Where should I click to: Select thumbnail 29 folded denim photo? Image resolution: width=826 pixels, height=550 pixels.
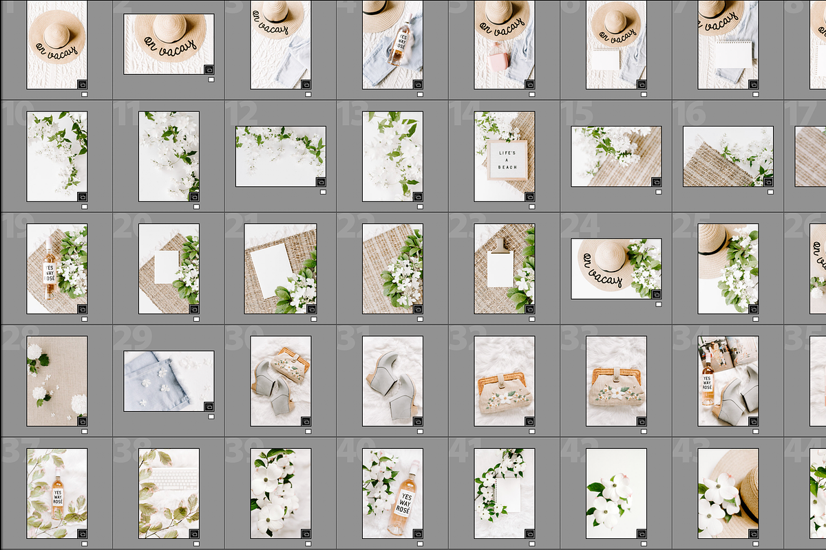tap(169, 381)
